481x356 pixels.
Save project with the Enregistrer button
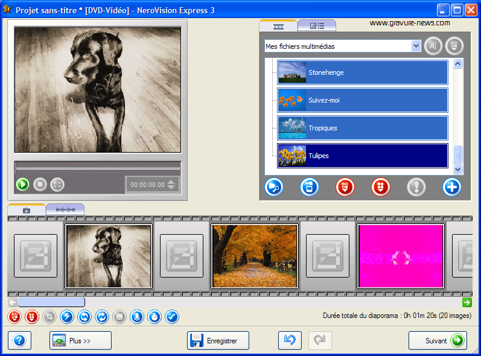(218, 340)
